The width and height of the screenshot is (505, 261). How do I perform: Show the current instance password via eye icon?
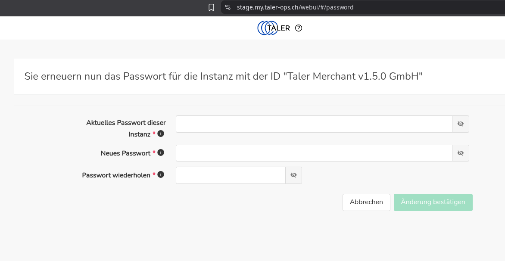coord(460,124)
